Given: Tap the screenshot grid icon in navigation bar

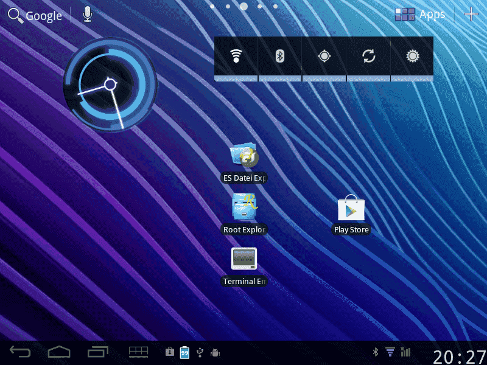Looking at the screenshot, I should tap(139, 352).
